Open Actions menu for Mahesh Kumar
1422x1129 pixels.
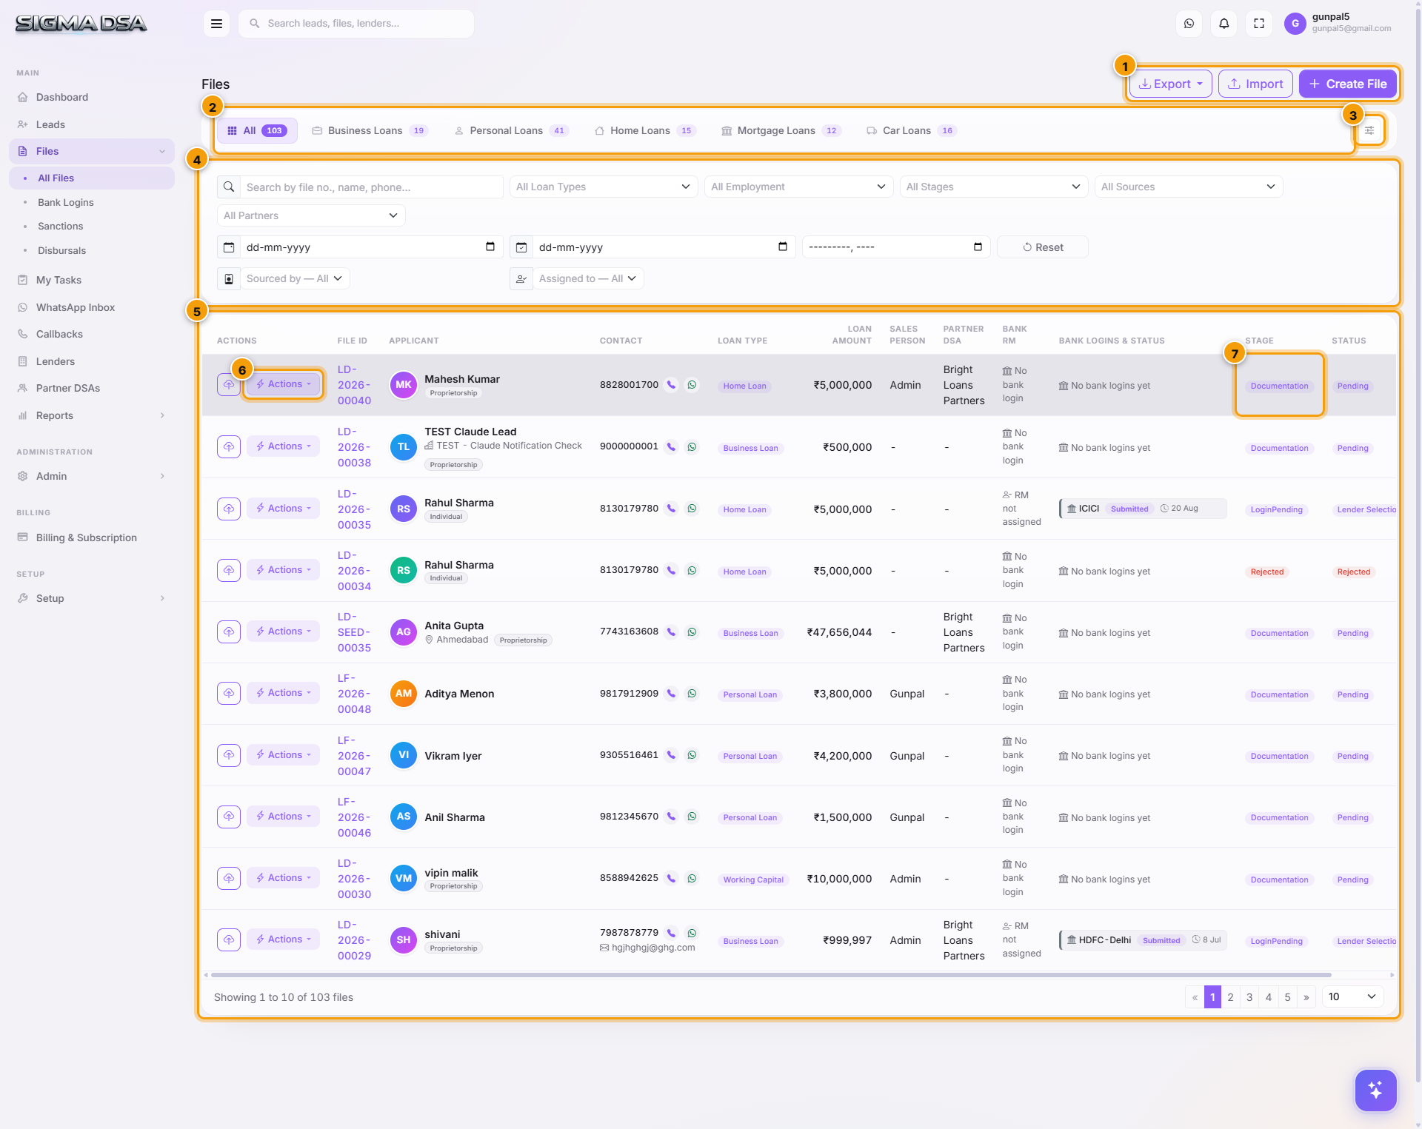[x=284, y=384]
